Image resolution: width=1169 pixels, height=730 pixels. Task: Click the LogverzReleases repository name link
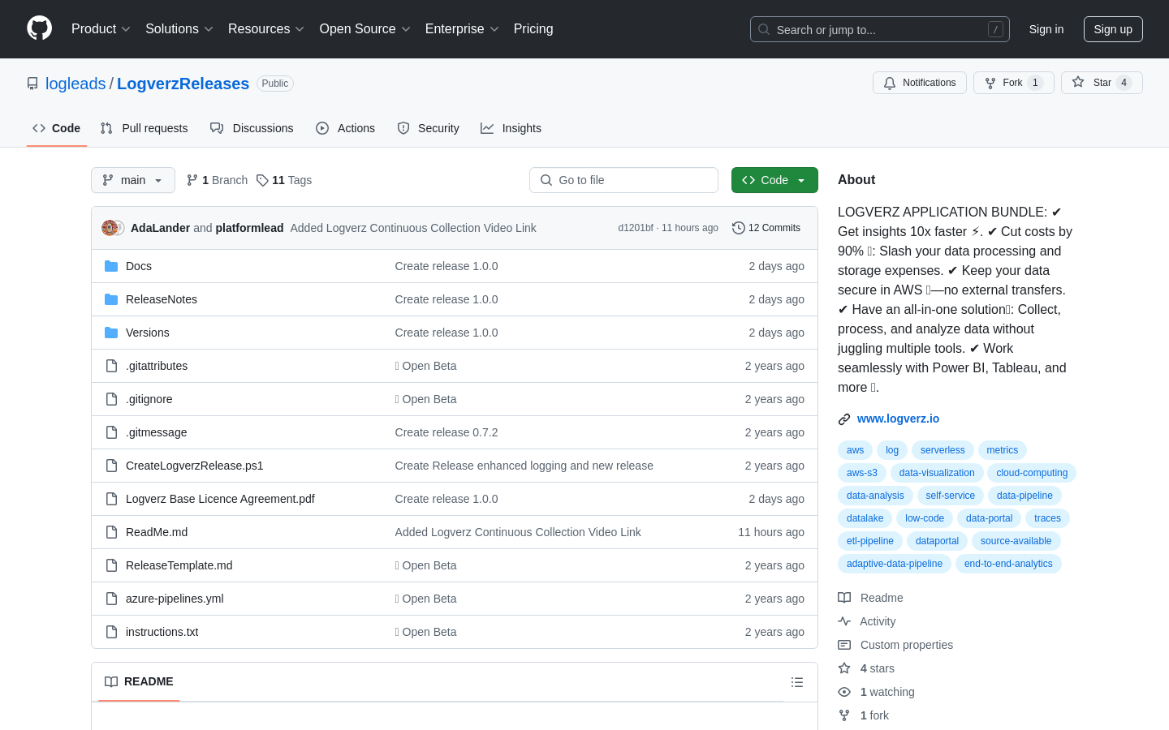click(183, 84)
